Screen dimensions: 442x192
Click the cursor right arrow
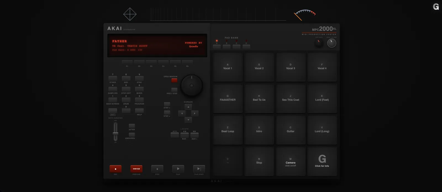click(x=195, y=113)
